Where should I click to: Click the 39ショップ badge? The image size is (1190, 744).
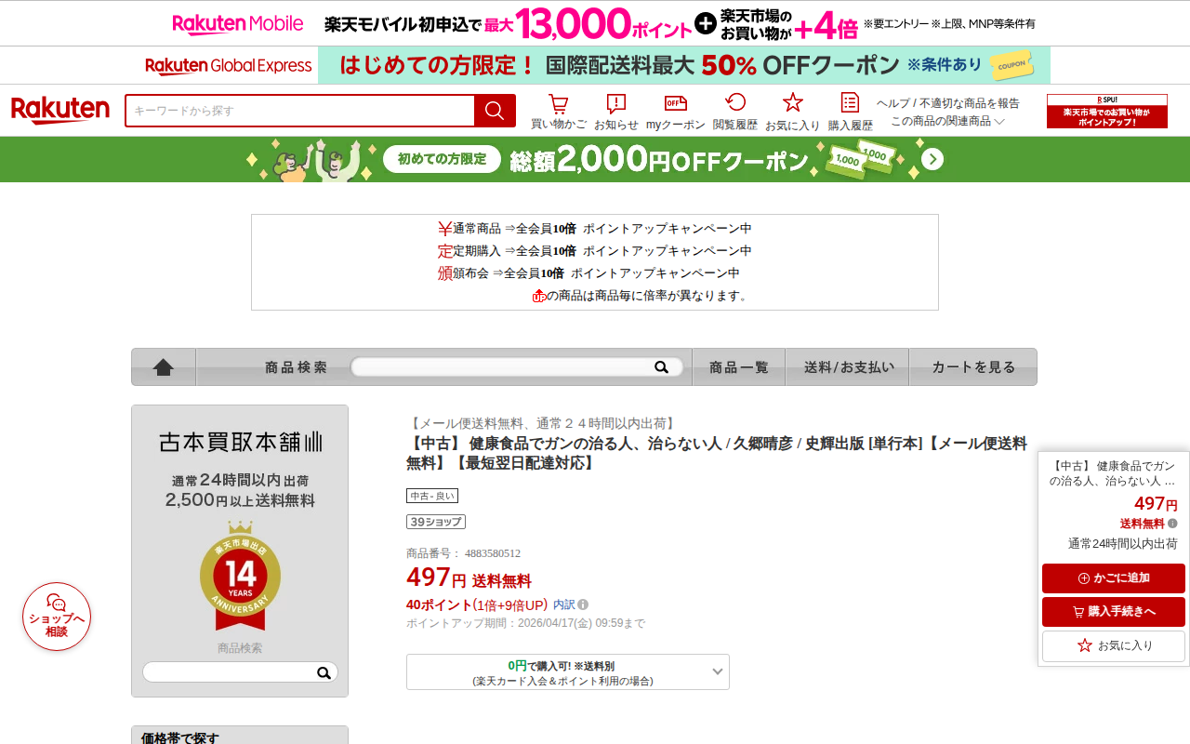pyautogui.click(x=436, y=522)
